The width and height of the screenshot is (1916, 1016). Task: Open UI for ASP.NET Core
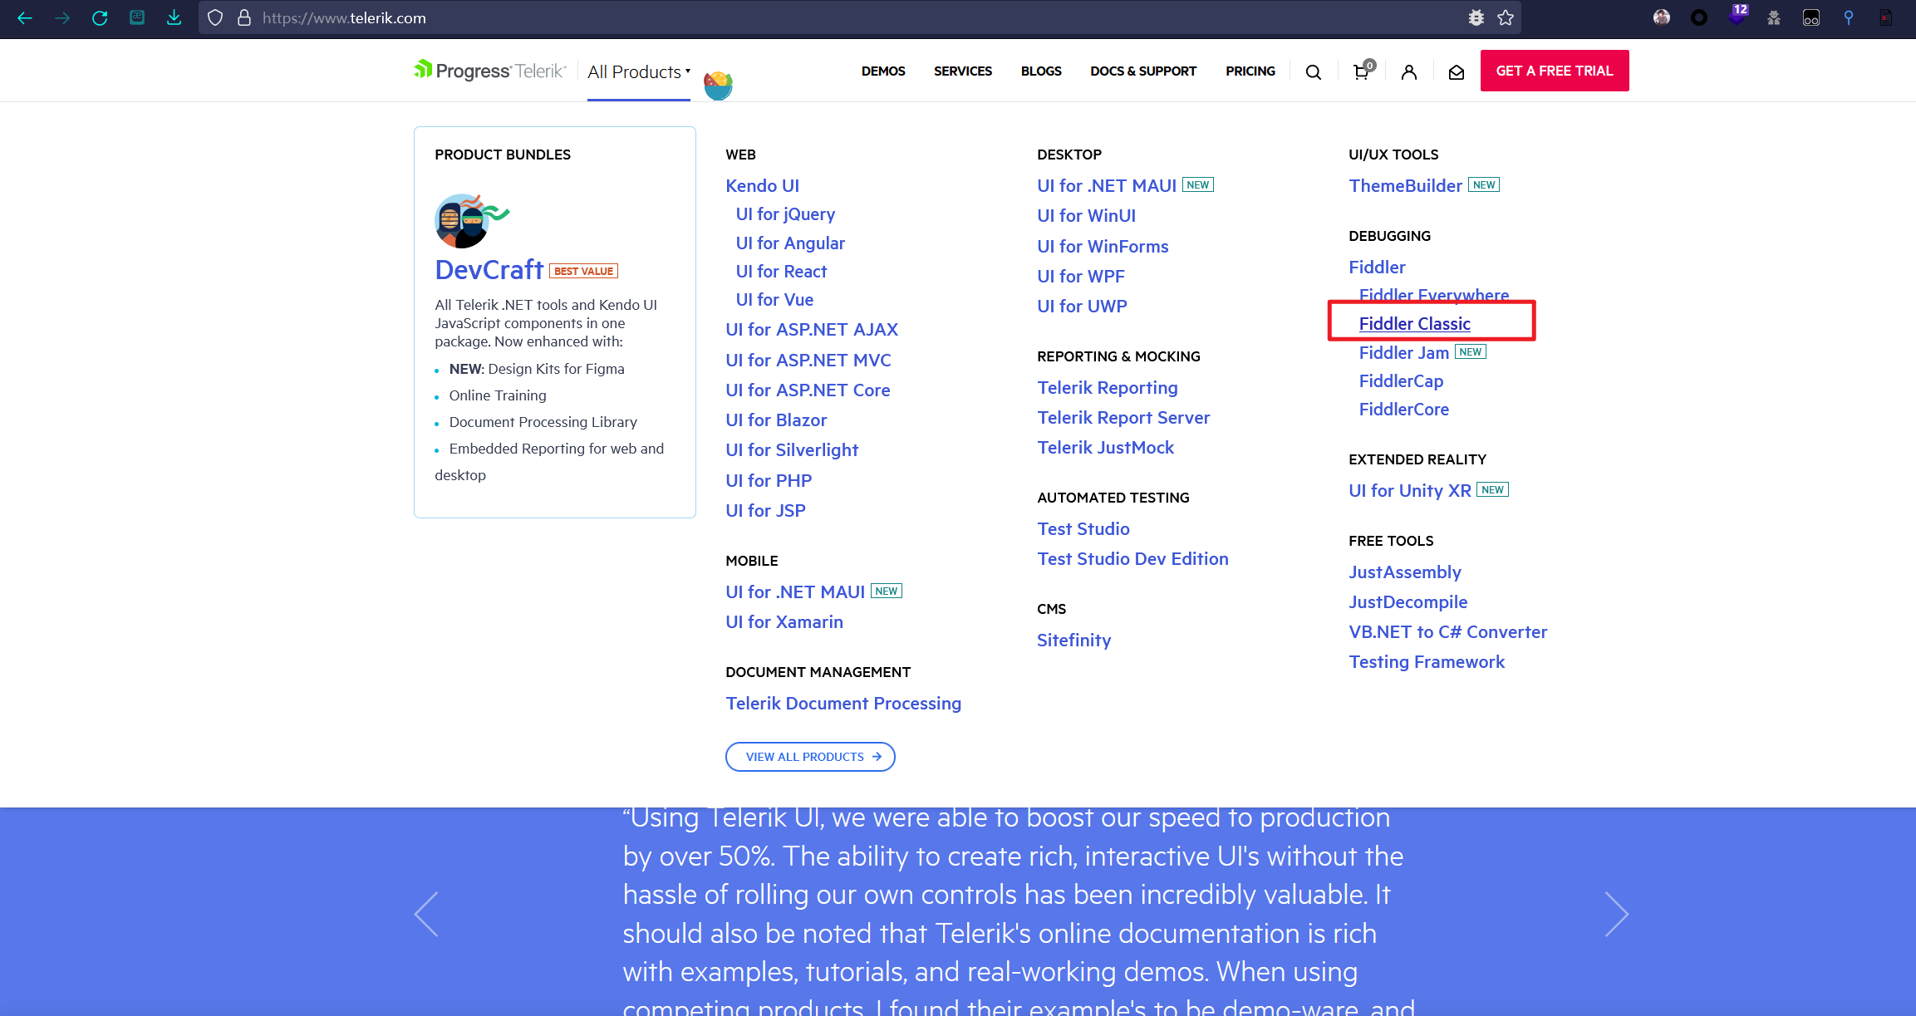[808, 390]
